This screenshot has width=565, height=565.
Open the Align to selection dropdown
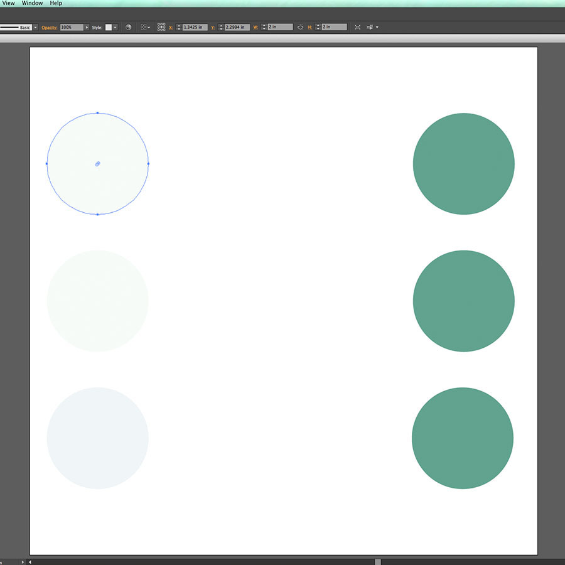point(145,27)
